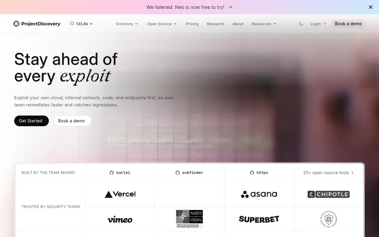The height and width of the screenshot is (237, 379).
Task: Expand the Open Source menu
Action: [x=162, y=24]
